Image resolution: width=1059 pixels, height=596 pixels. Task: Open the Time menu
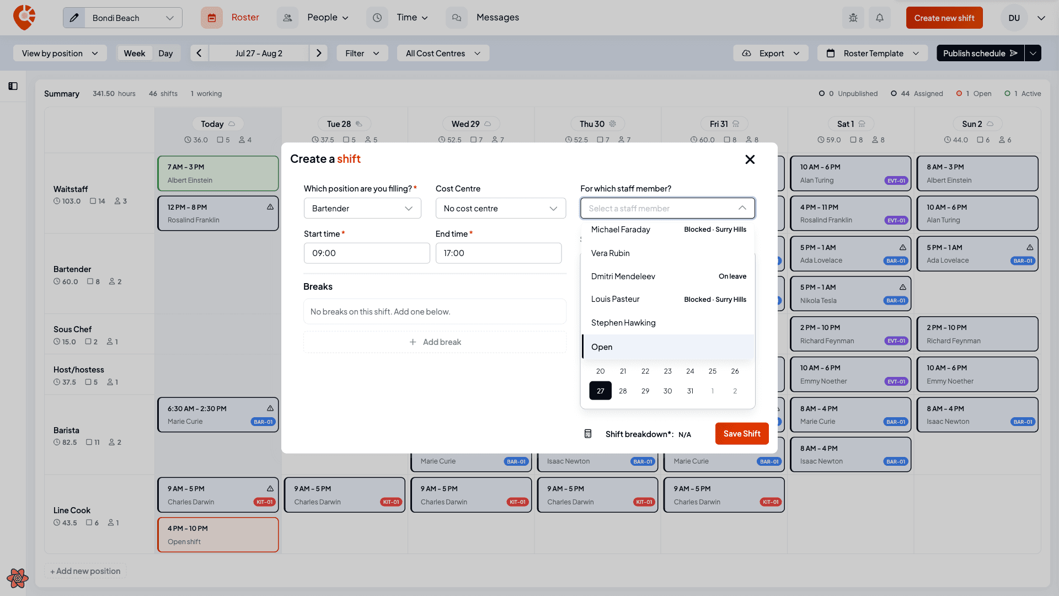click(x=413, y=17)
